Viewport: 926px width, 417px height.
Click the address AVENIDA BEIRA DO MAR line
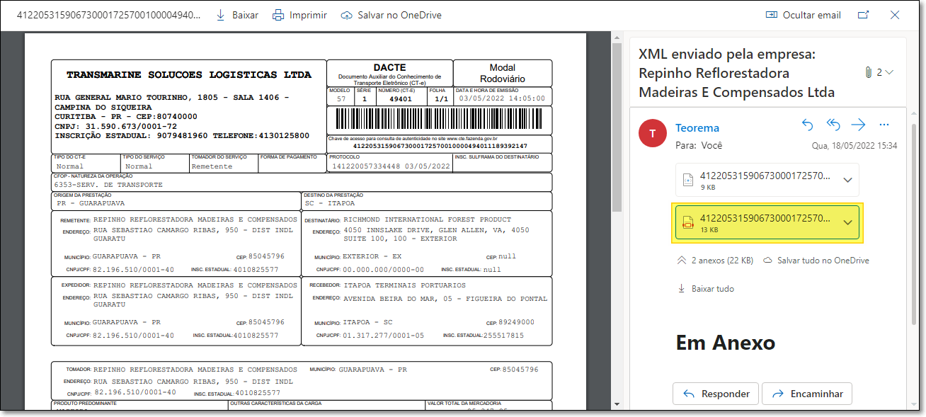(445, 299)
